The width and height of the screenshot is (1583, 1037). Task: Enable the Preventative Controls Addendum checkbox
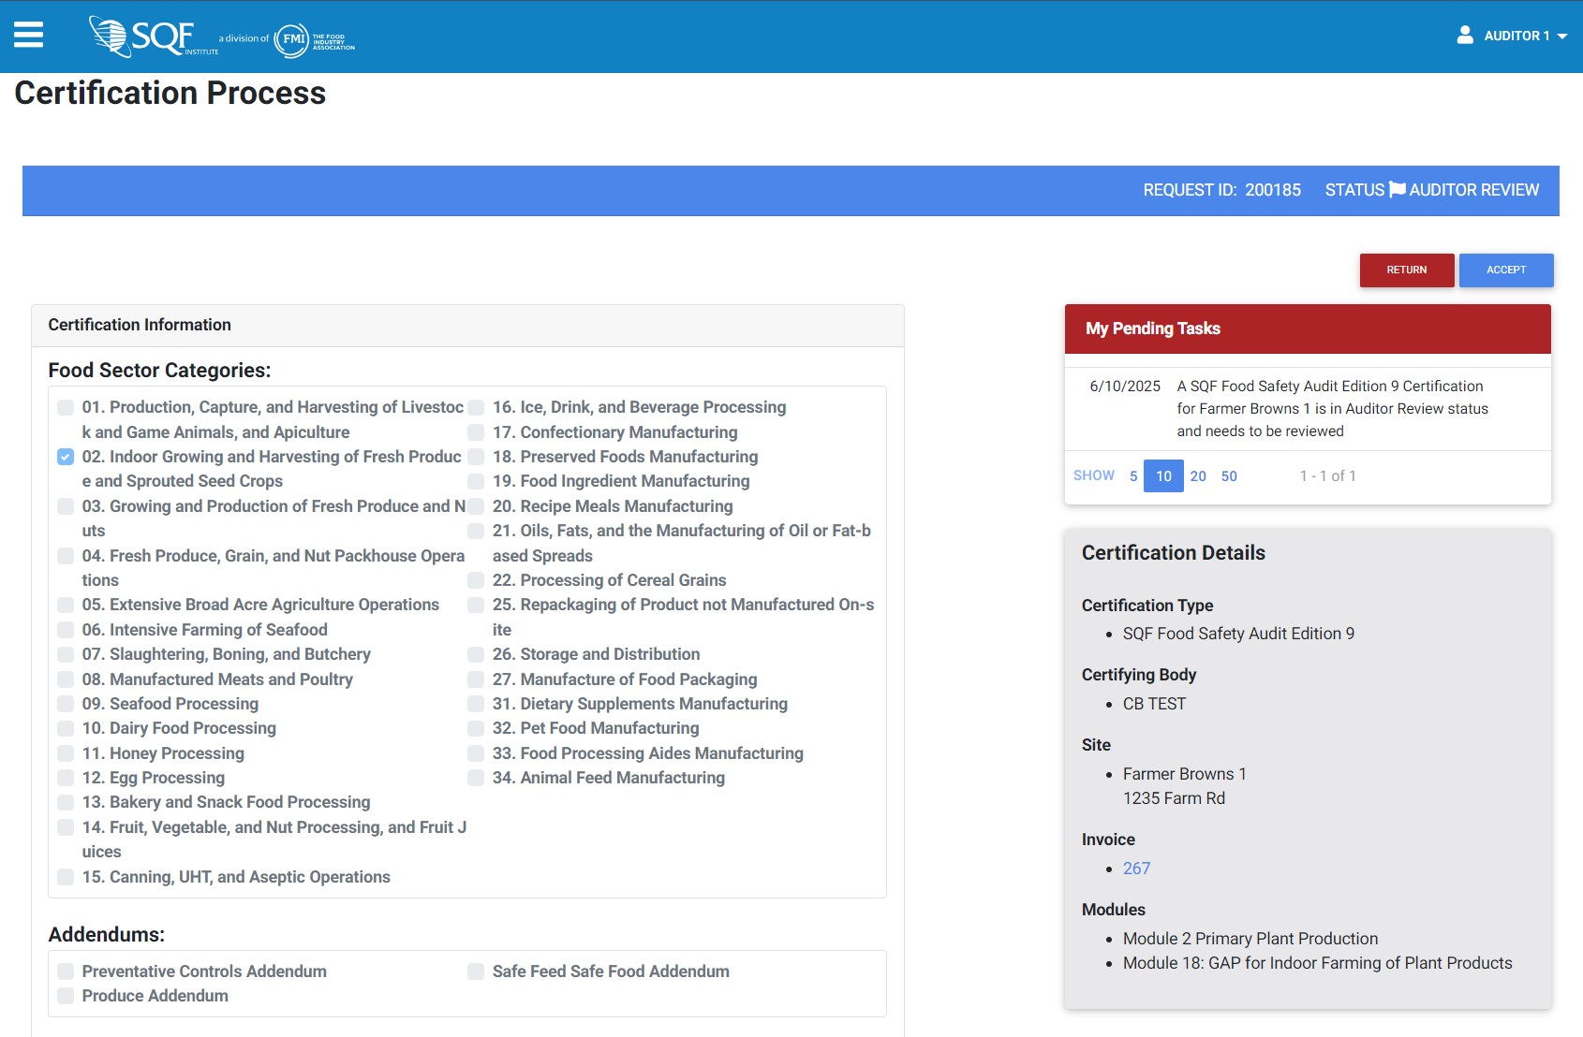(66, 971)
